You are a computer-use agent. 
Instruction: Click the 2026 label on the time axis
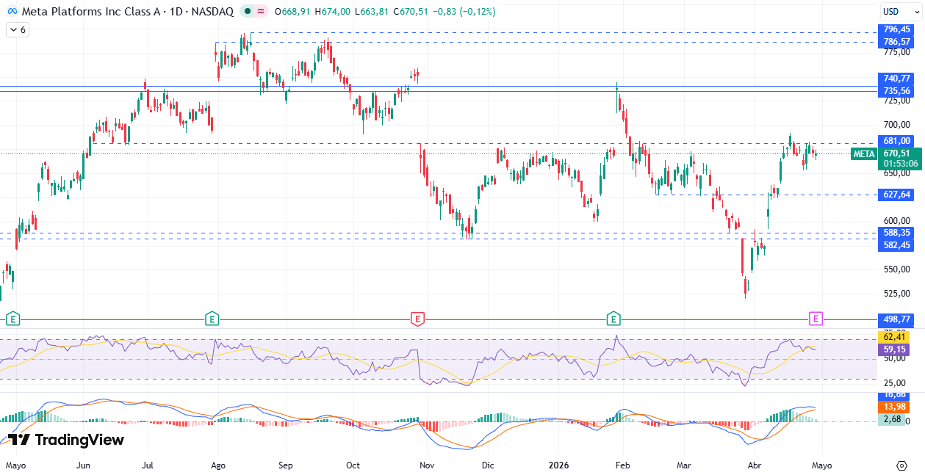pyautogui.click(x=560, y=465)
